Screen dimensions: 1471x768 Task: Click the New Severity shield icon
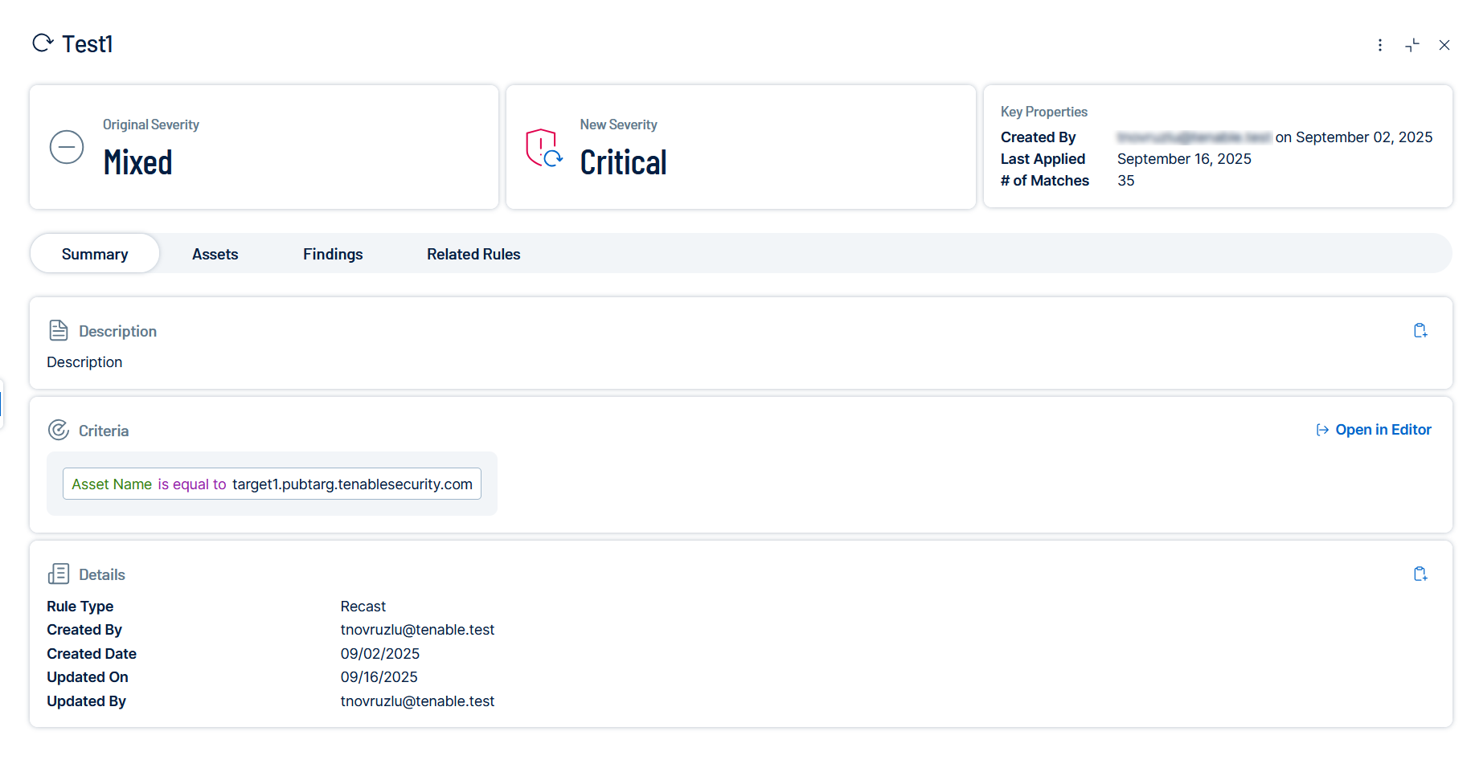(543, 148)
